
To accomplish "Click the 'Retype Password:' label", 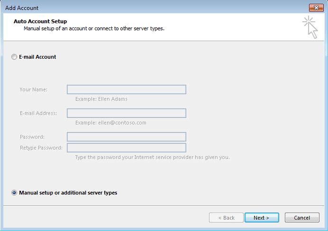I will coord(41,148).
